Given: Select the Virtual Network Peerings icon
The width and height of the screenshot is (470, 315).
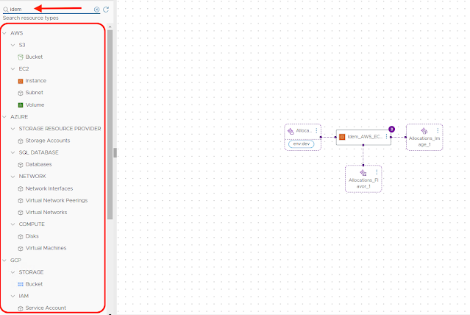Looking at the screenshot, I should pyautogui.click(x=21, y=201).
